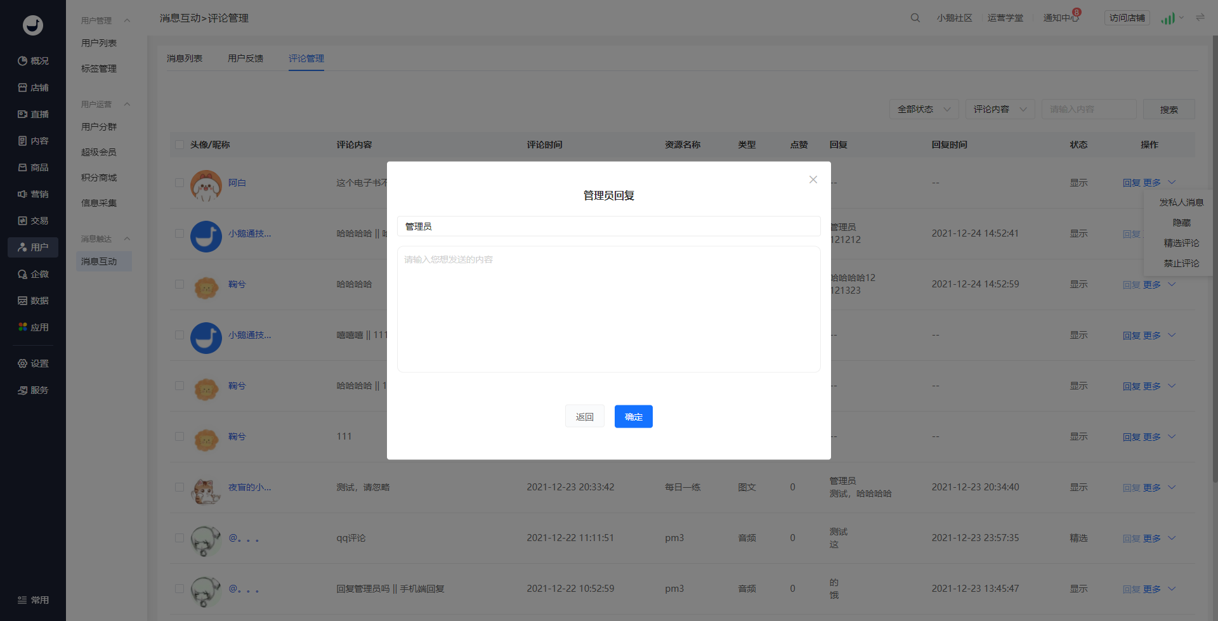Check the checkbox for 回复管理员吗 row
Viewport: 1218px width, 621px height.
pyautogui.click(x=180, y=589)
